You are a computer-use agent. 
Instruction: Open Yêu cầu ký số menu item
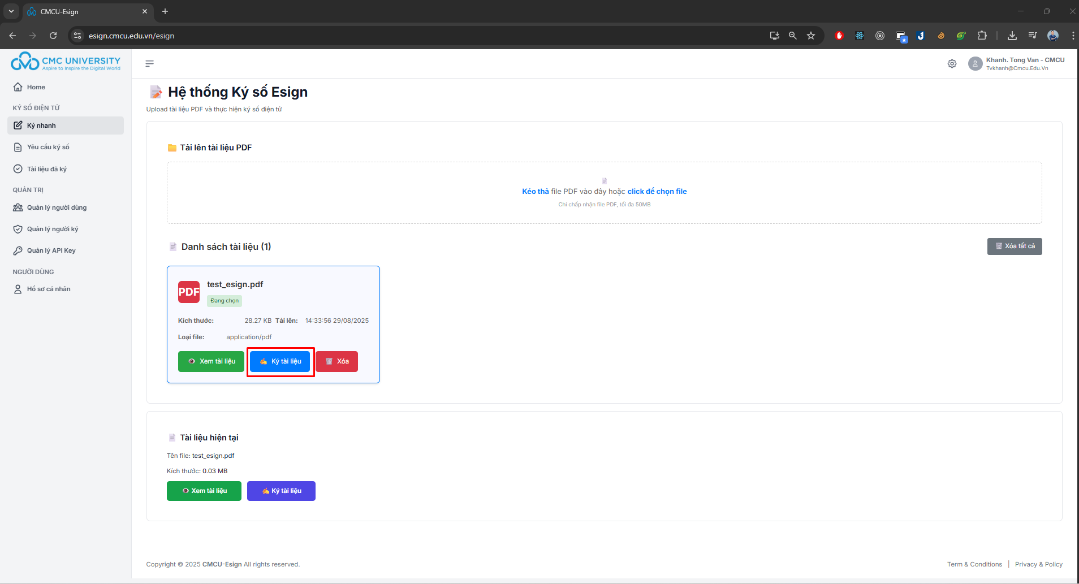(48, 147)
